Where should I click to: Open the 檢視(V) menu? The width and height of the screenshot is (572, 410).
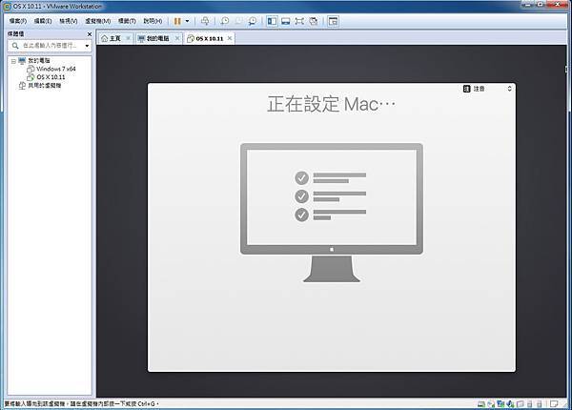(69, 21)
